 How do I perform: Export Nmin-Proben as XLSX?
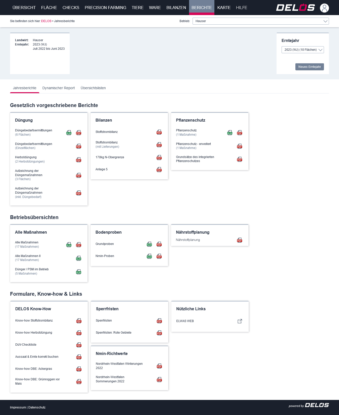coord(149,256)
